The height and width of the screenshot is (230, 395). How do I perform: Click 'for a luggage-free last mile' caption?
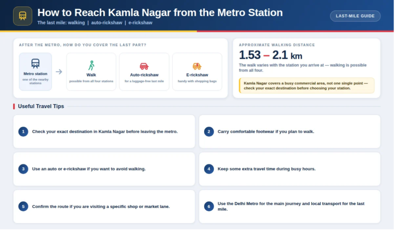[144, 81]
